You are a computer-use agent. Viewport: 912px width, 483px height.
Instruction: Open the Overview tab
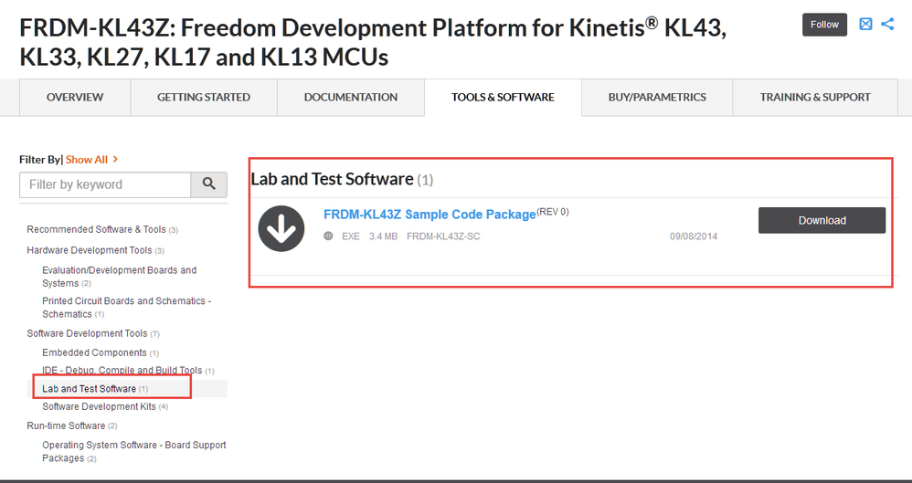coord(75,97)
